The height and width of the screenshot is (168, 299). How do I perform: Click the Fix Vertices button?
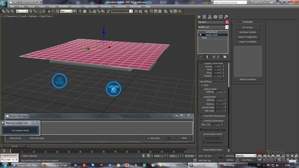coord(248,28)
